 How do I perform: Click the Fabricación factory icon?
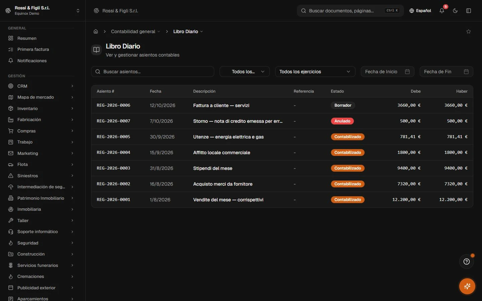click(x=11, y=120)
